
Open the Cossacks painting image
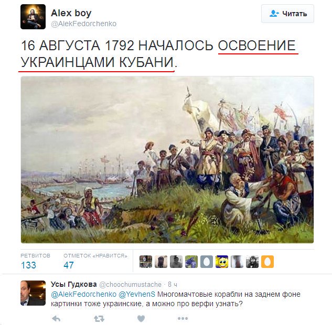(167, 160)
